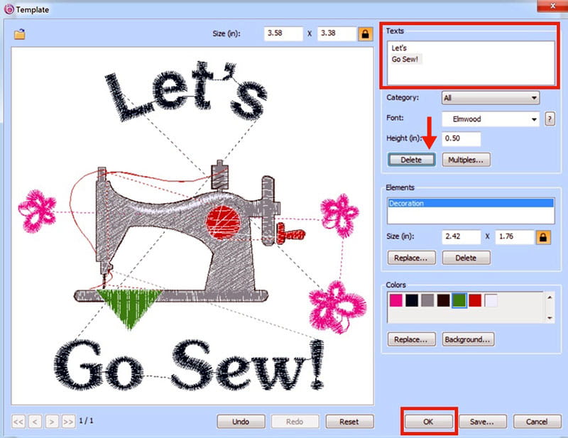Jump to the last page arrow

coord(68,421)
